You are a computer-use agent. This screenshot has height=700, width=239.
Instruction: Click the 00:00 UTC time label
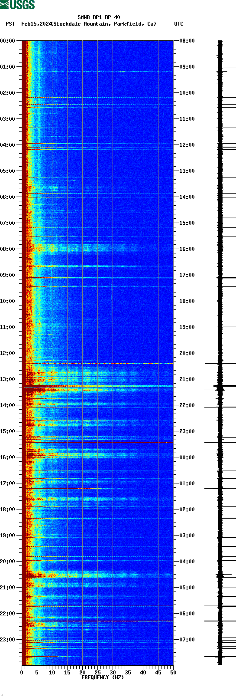187,457
